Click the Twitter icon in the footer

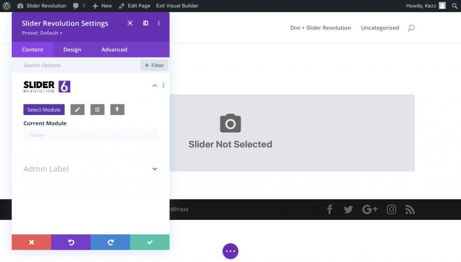[348, 209]
